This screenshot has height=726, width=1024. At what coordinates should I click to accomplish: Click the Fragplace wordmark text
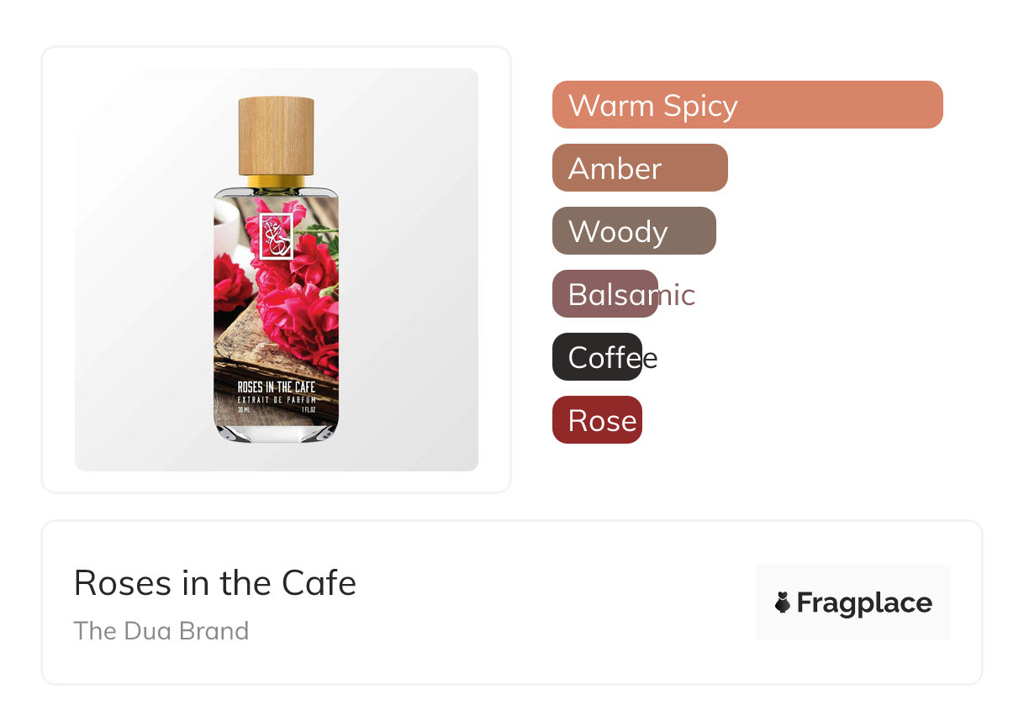864,602
